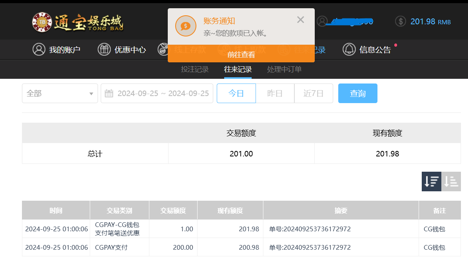Dismiss the 账务通知 popup with the X

(301, 20)
